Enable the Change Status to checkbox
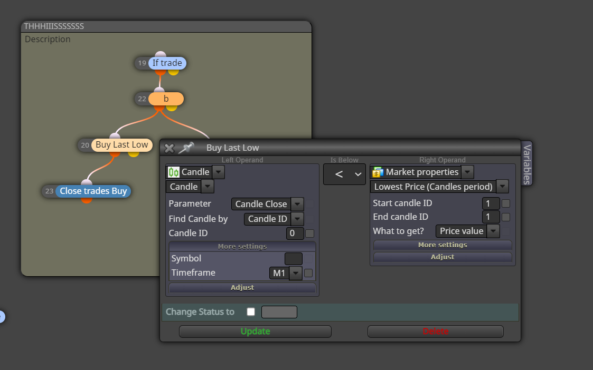 [x=251, y=312]
